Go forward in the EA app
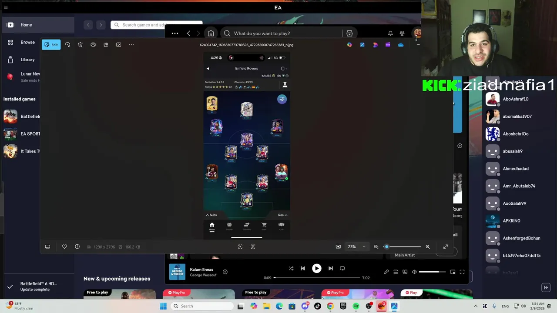 click(x=101, y=25)
